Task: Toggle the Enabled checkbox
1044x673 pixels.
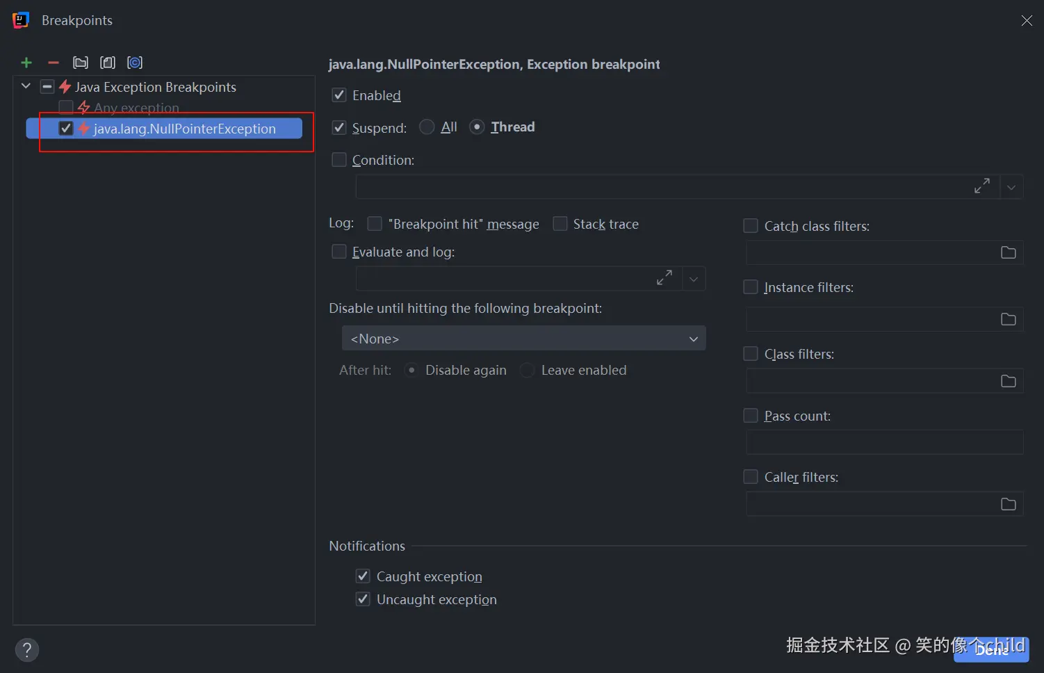Action: pyautogui.click(x=339, y=95)
